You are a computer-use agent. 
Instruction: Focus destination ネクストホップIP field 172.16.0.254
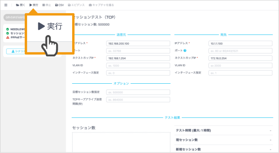pyautogui.click(x=240, y=58)
